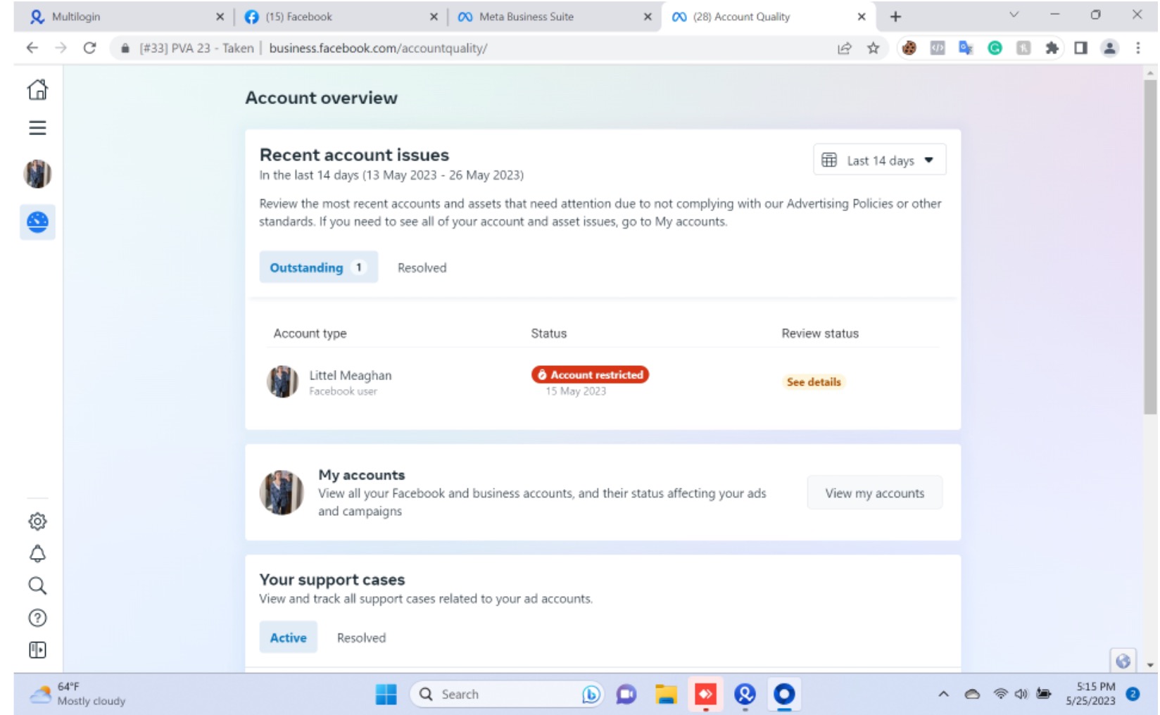Screen dimensions: 1160x715
Task: Open the Bing icon in taskbar search
Action: [x=591, y=695]
